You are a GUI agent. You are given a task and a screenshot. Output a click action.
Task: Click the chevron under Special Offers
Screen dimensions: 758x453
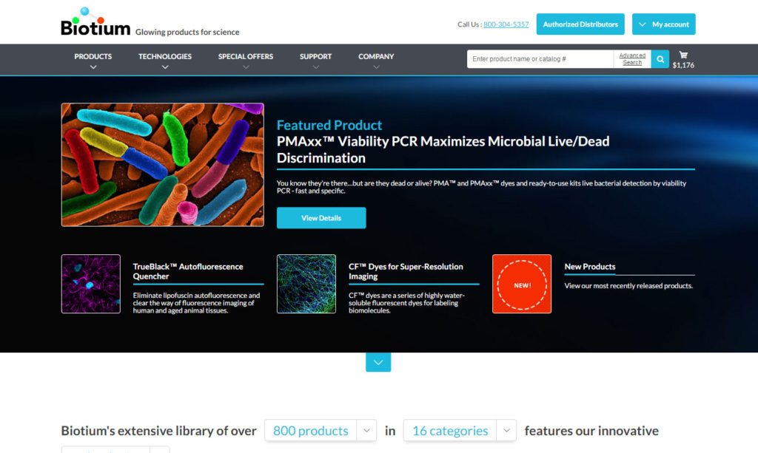[246, 67]
